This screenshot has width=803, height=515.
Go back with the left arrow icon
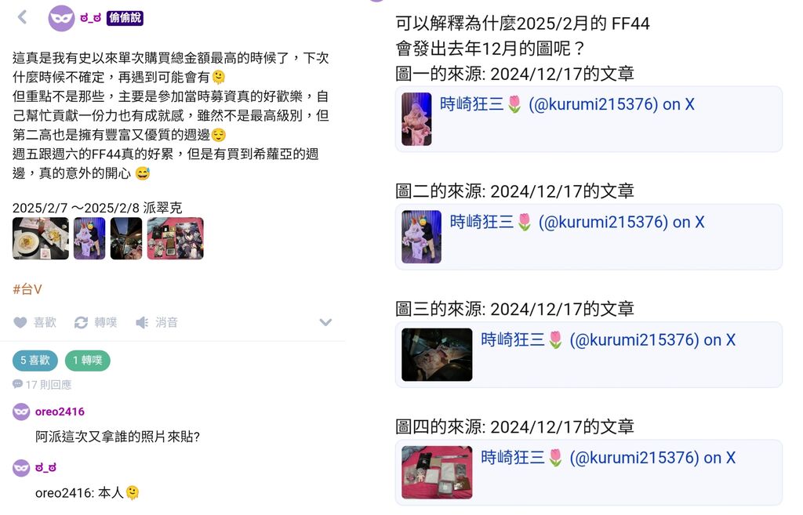point(22,17)
